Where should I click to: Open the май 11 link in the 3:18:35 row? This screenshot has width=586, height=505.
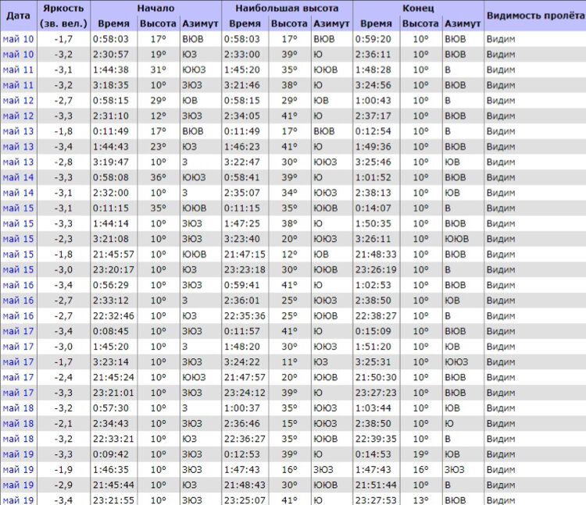[18, 86]
